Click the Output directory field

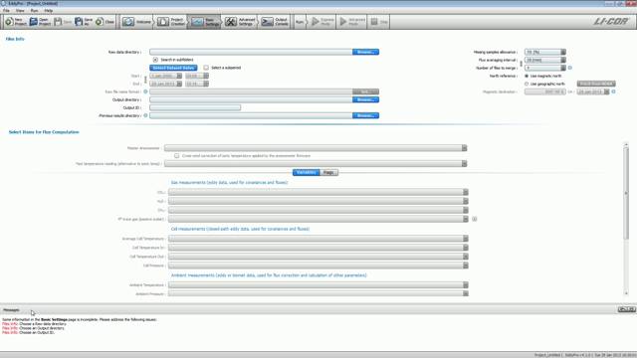point(251,99)
